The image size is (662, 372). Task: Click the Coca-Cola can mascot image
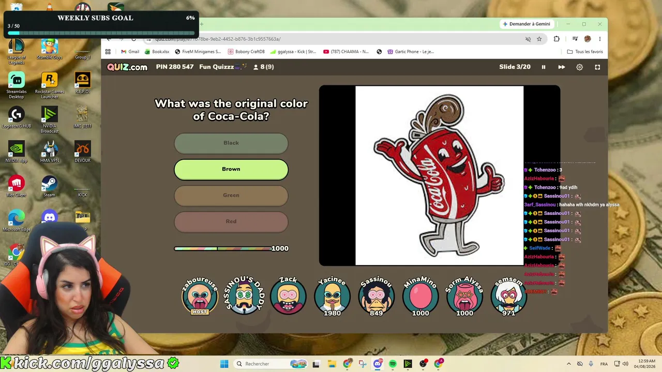tap(439, 176)
